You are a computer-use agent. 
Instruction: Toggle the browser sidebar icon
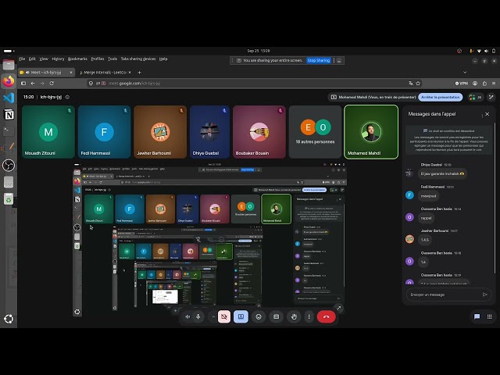[x=23, y=84]
